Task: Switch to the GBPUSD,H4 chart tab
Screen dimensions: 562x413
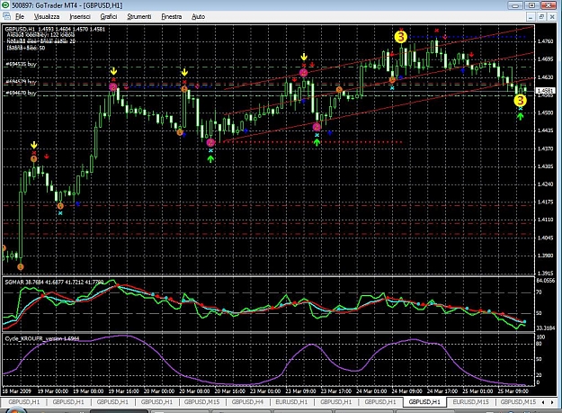Action: pos(247,402)
